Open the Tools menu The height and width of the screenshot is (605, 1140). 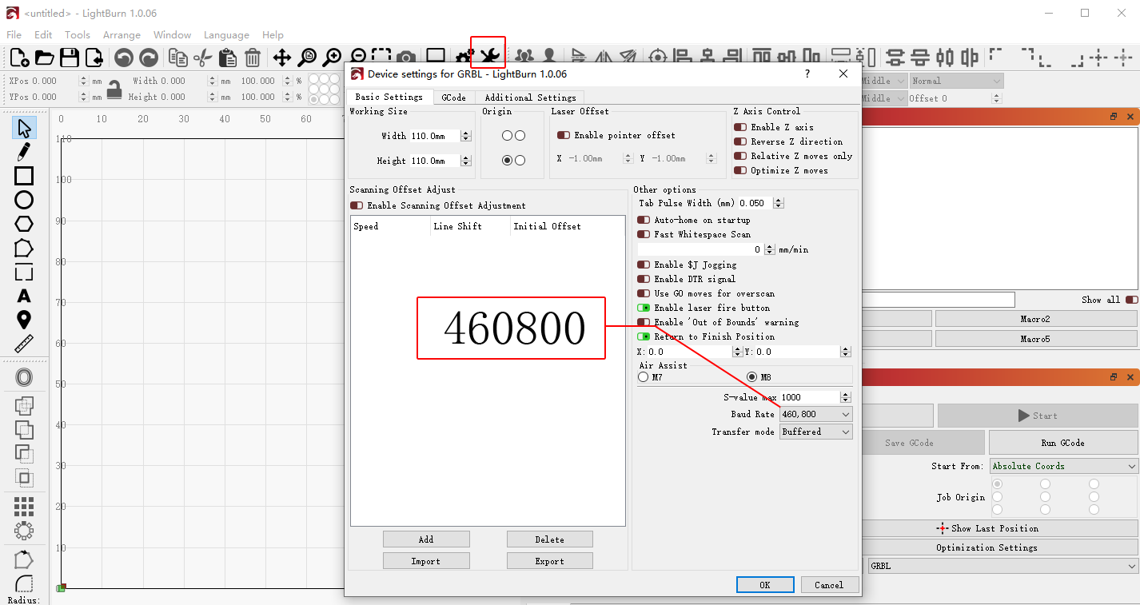78,35
